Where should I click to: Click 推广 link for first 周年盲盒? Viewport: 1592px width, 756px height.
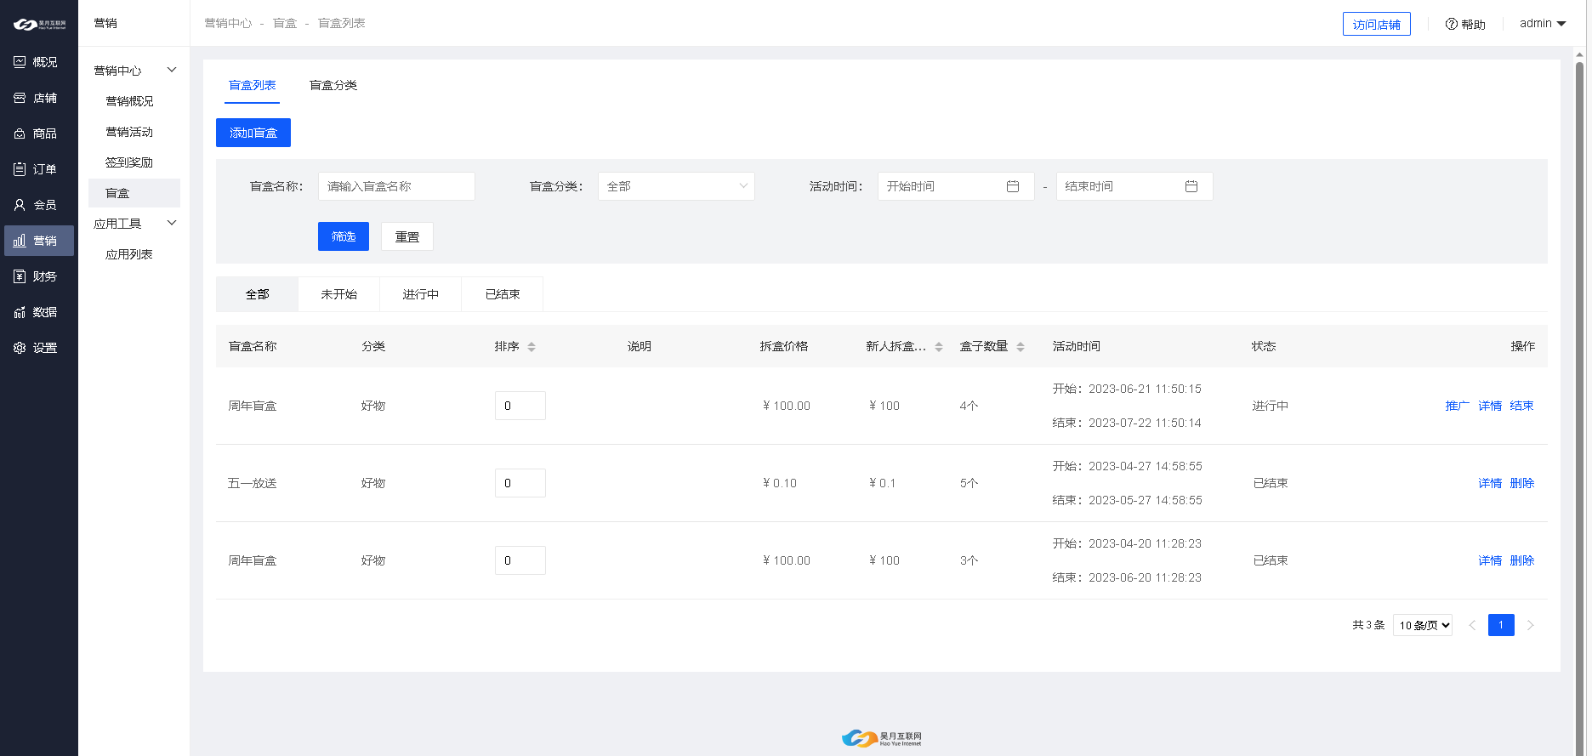(x=1457, y=406)
